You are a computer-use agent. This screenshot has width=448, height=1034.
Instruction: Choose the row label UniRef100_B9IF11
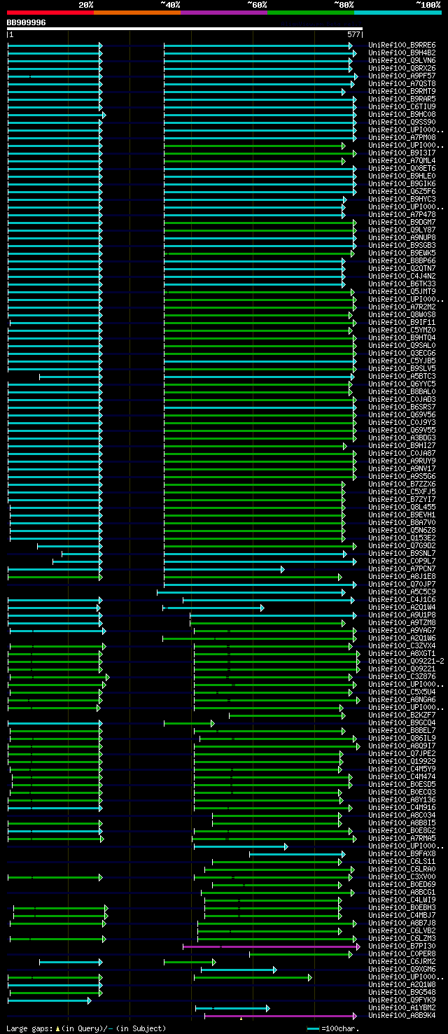[402, 323]
